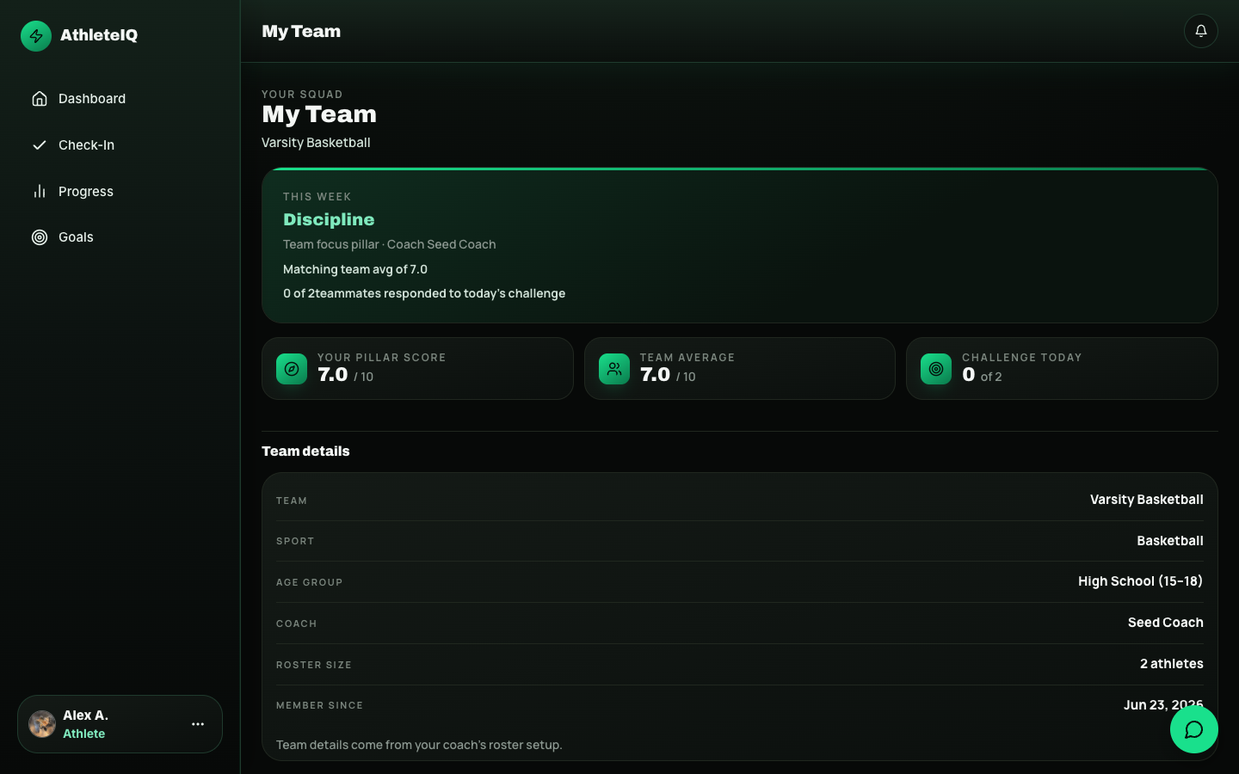The image size is (1239, 774).
Task: Select the Your Pillar Score card
Action: click(x=417, y=369)
